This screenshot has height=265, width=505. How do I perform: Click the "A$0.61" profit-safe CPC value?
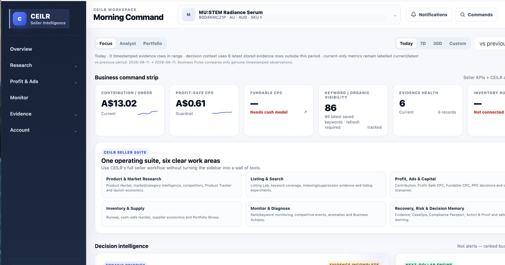(191, 103)
